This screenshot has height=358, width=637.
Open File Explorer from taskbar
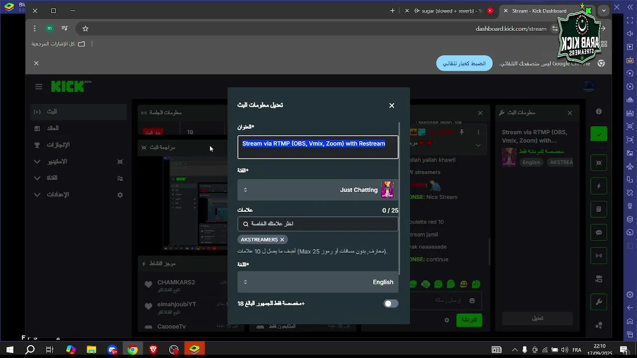(92, 350)
